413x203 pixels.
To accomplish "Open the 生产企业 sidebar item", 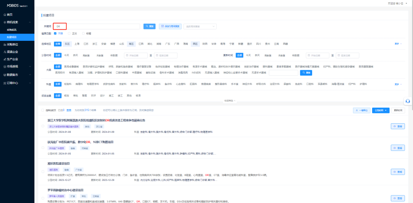I will pos(17,59).
